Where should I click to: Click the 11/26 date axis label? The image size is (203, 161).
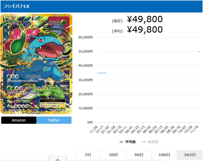pyautogui.click(x=94, y=129)
